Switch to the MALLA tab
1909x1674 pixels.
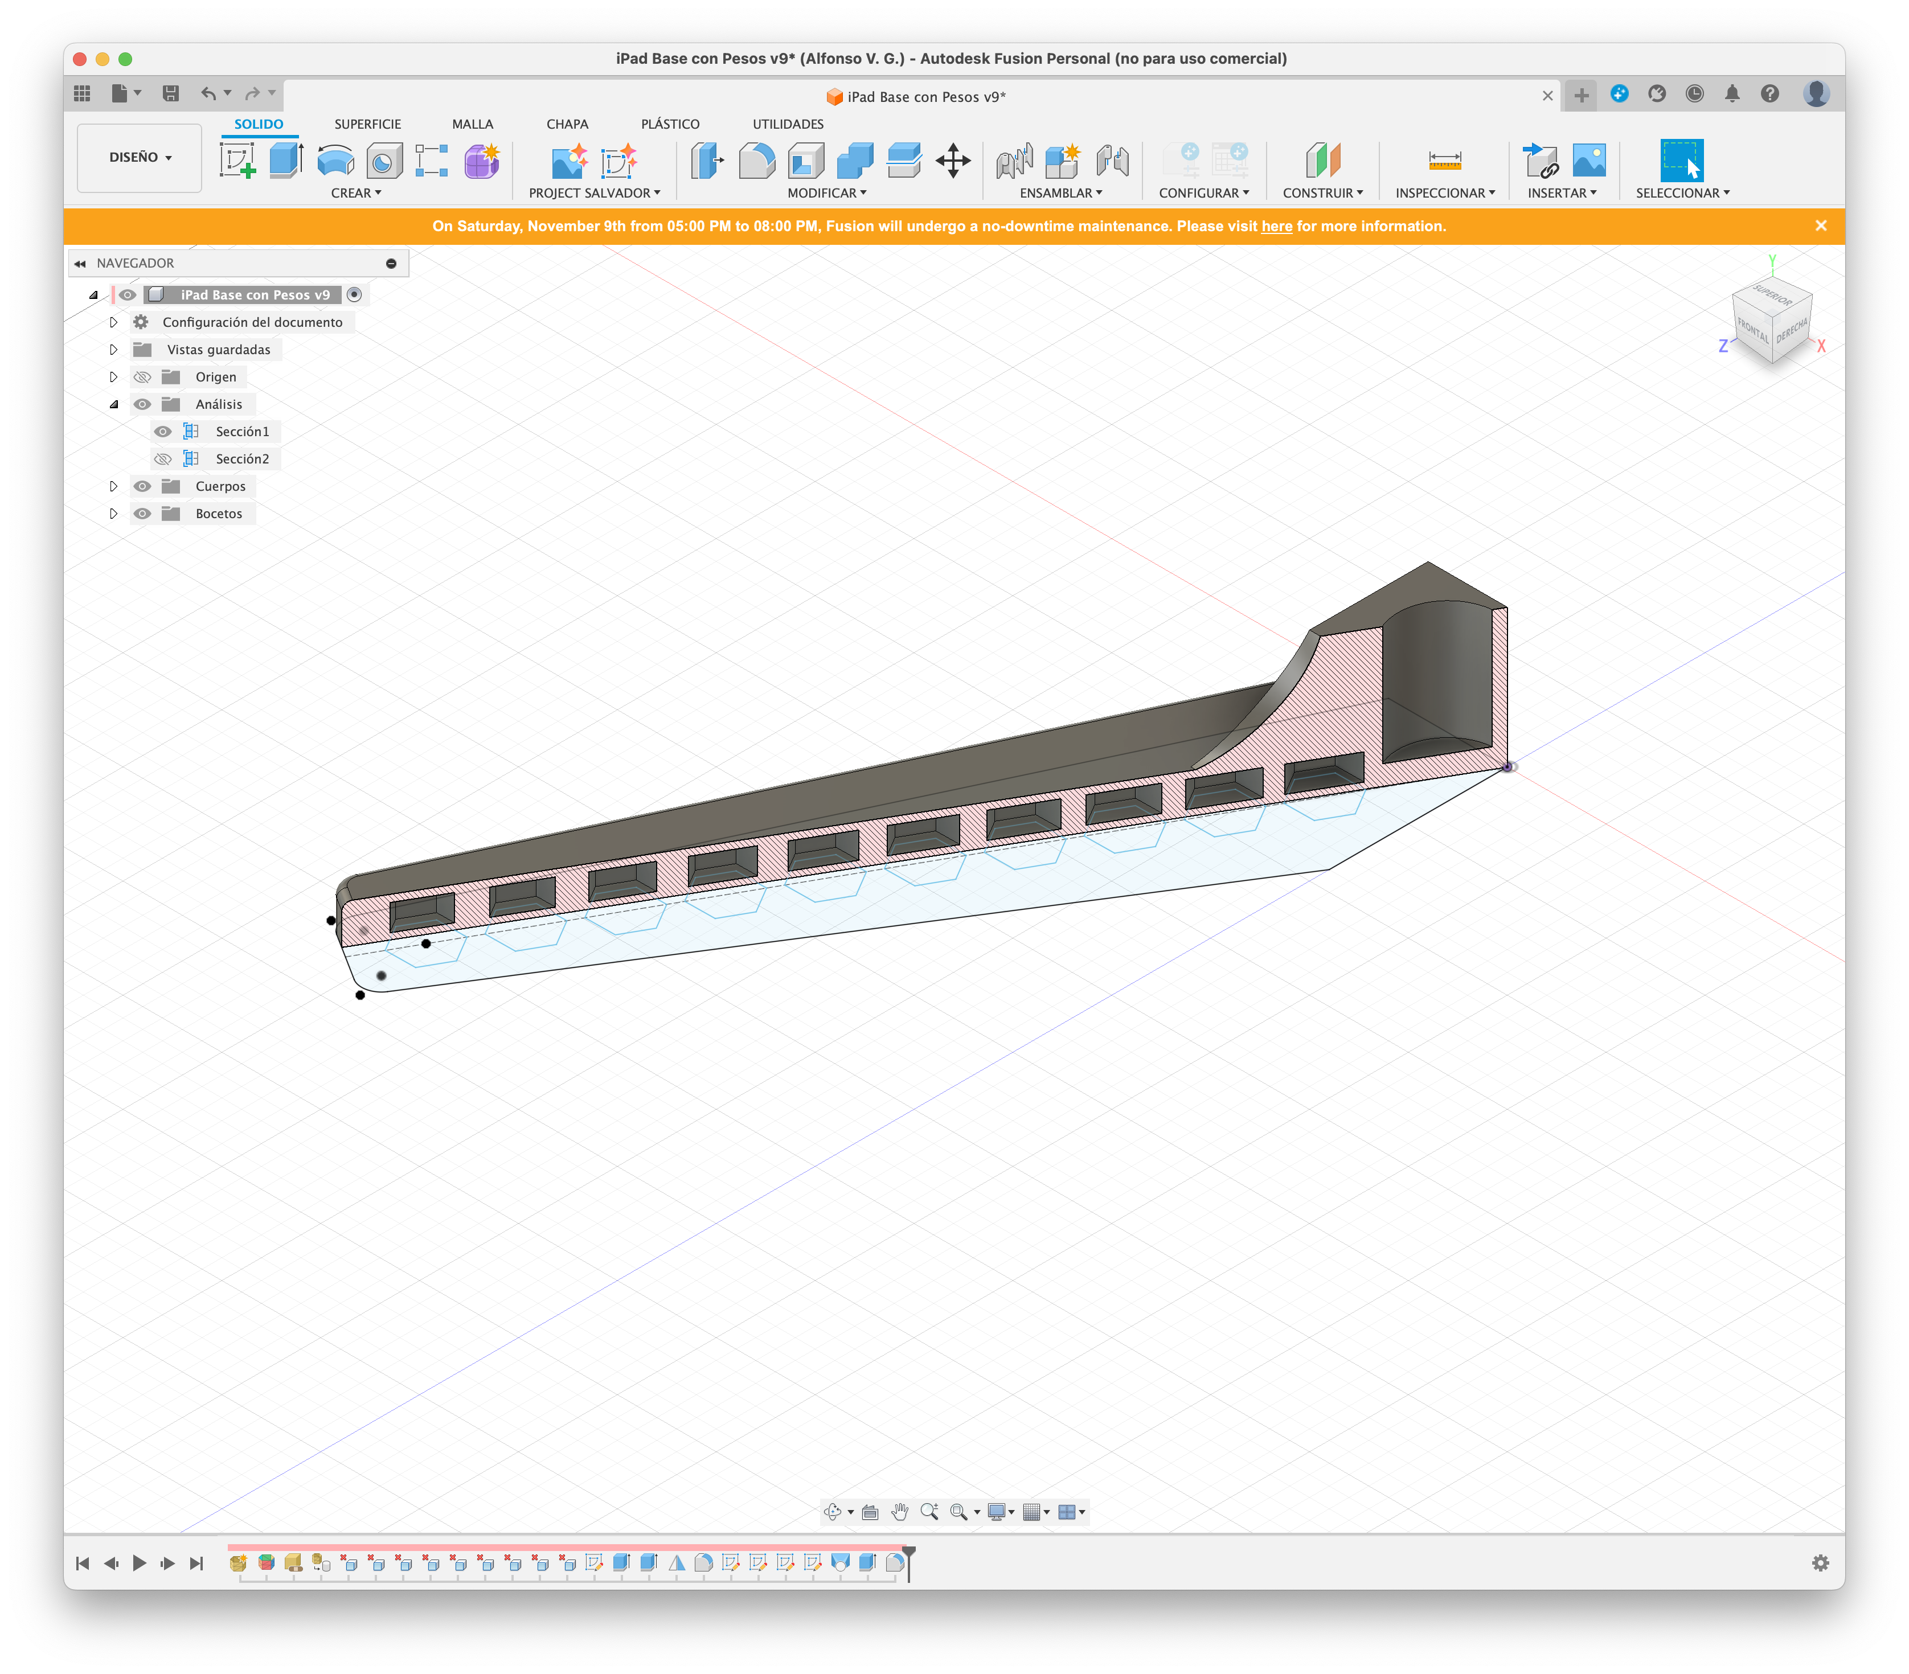pos(473,124)
